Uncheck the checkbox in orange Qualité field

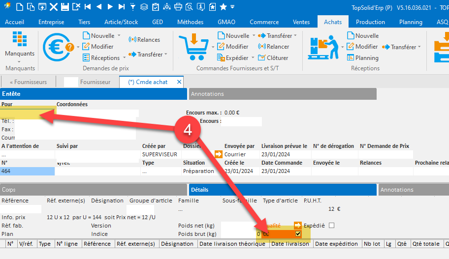pyautogui.click(x=298, y=233)
